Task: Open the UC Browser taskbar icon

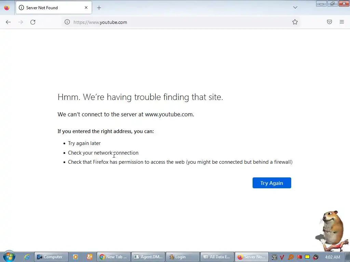Action: pyautogui.click(x=90, y=257)
